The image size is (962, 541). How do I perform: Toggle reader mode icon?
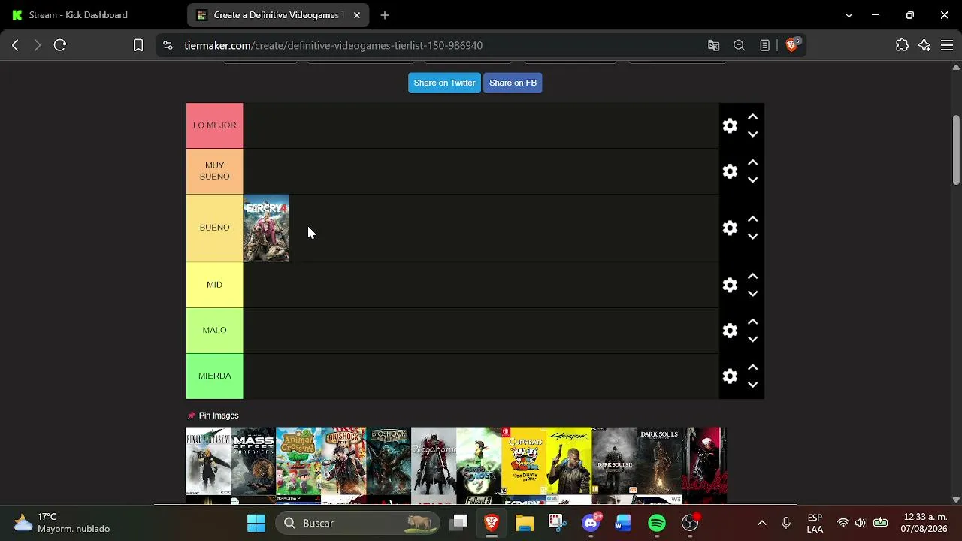point(765,45)
